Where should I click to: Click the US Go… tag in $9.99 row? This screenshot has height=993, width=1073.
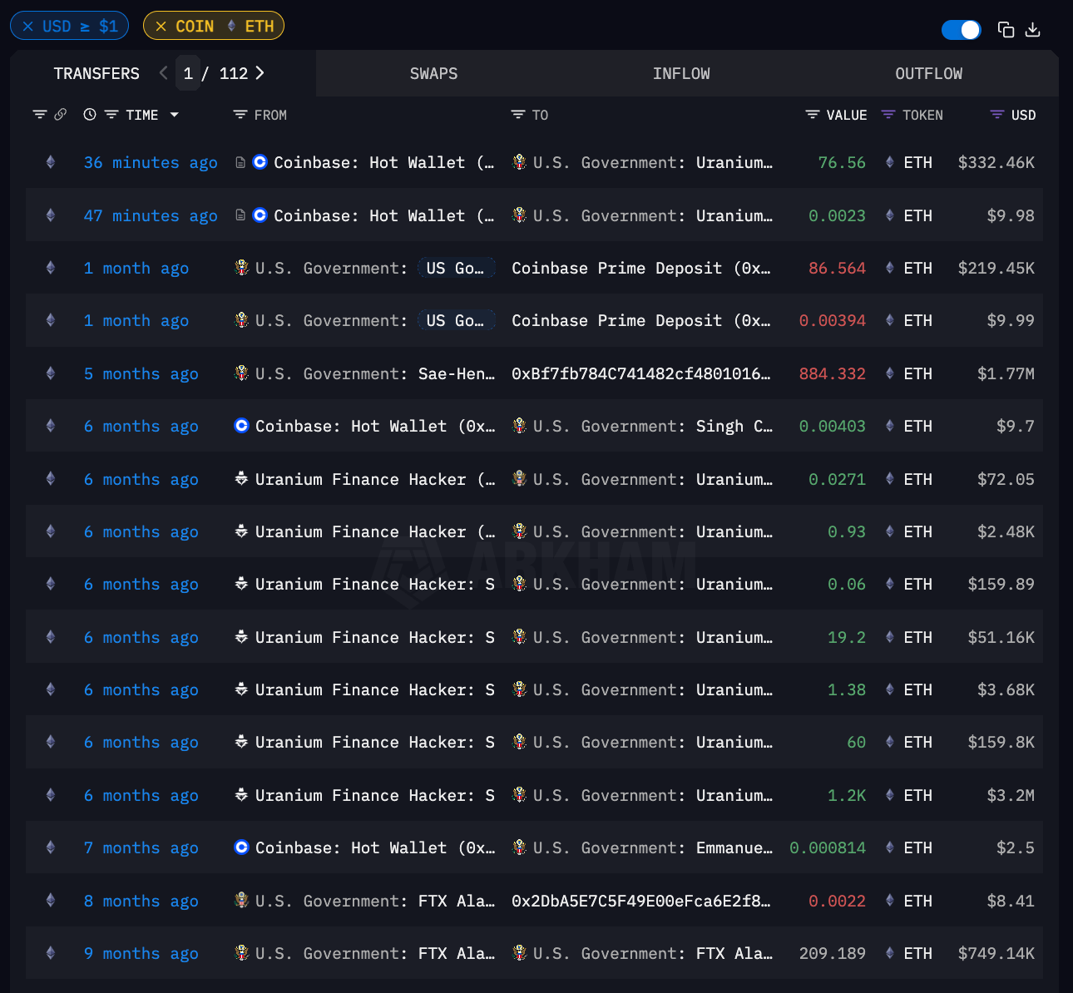(x=456, y=320)
